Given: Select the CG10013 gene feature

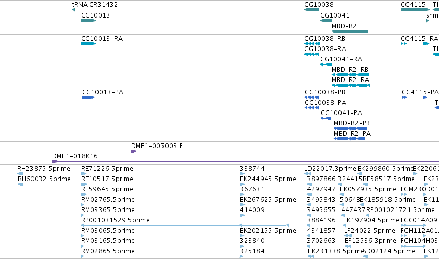Looking at the screenshot, I should point(89,21).
